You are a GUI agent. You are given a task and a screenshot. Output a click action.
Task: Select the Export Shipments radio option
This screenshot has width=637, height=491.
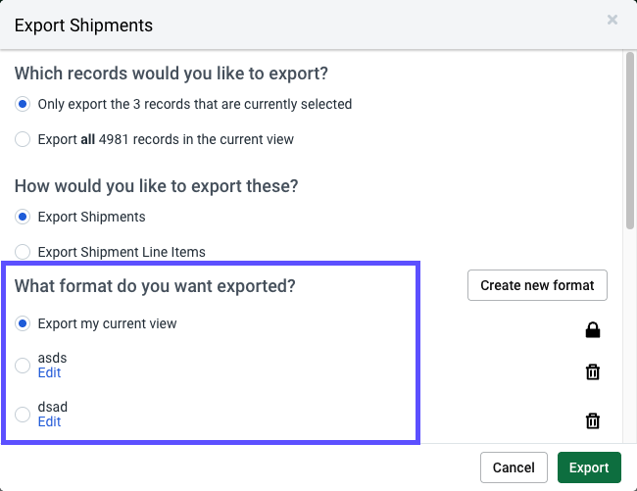click(23, 217)
